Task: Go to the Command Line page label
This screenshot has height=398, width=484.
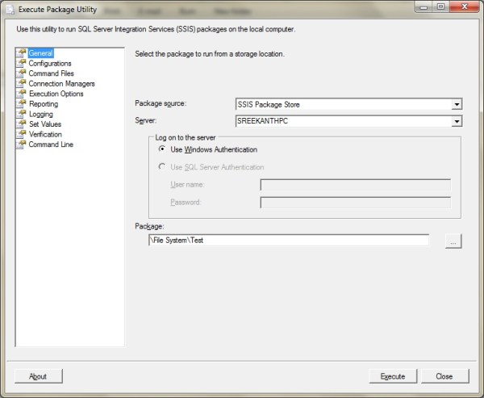Action: coord(51,145)
